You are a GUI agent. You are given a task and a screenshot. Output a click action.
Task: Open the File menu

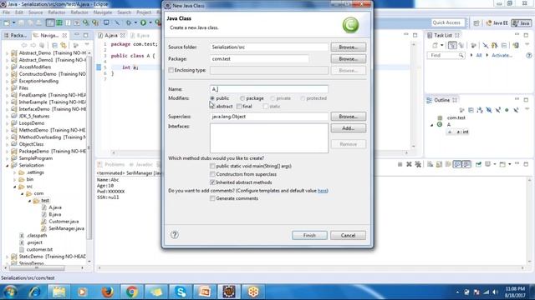tap(6, 12)
